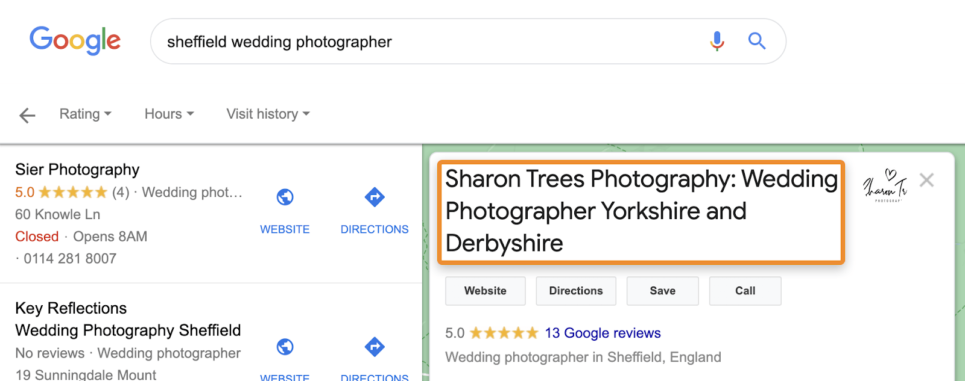Click the microphone voice search icon

coord(717,41)
